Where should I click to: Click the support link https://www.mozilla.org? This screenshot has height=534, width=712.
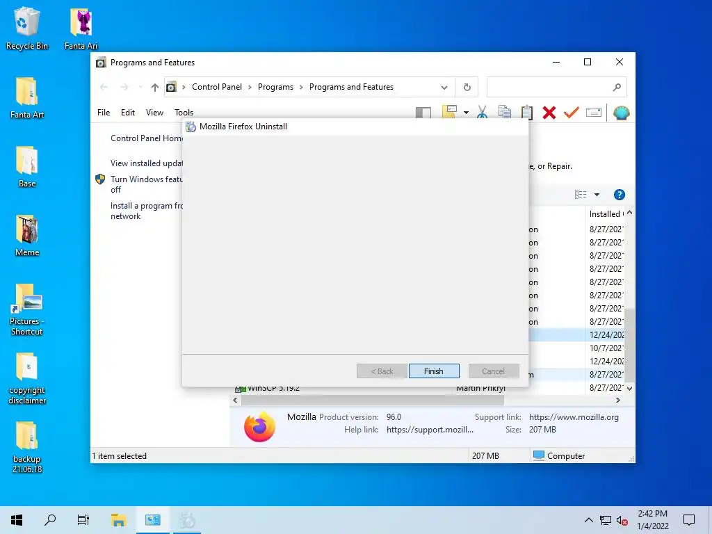[574, 417]
